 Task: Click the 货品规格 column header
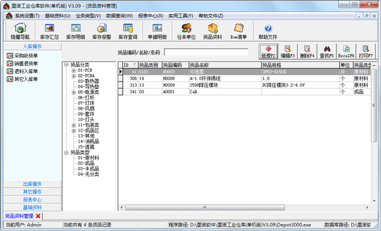point(300,65)
